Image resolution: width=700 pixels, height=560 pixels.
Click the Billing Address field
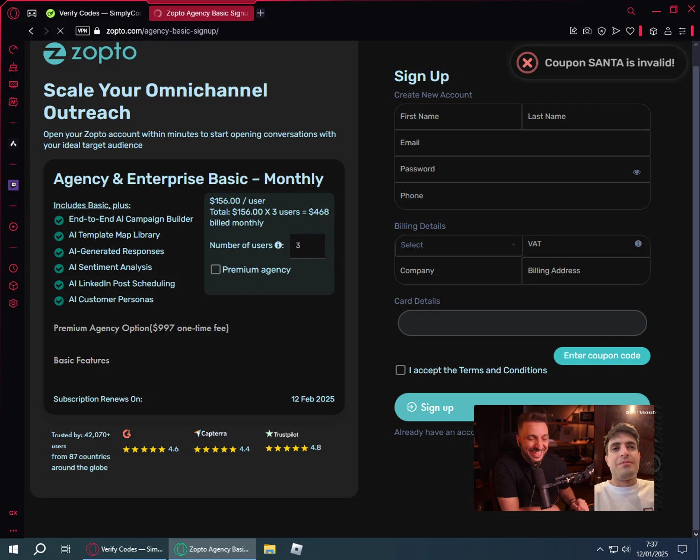point(586,271)
